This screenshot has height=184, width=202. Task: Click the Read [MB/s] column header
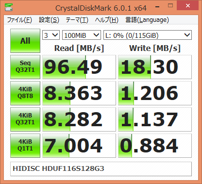79,48
